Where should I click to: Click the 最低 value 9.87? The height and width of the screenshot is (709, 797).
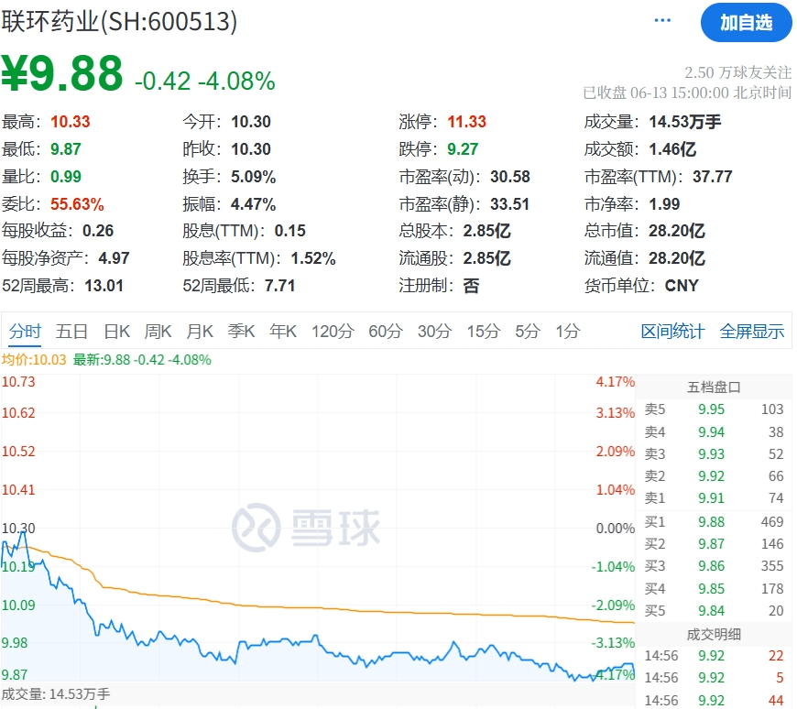tap(66, 149)
